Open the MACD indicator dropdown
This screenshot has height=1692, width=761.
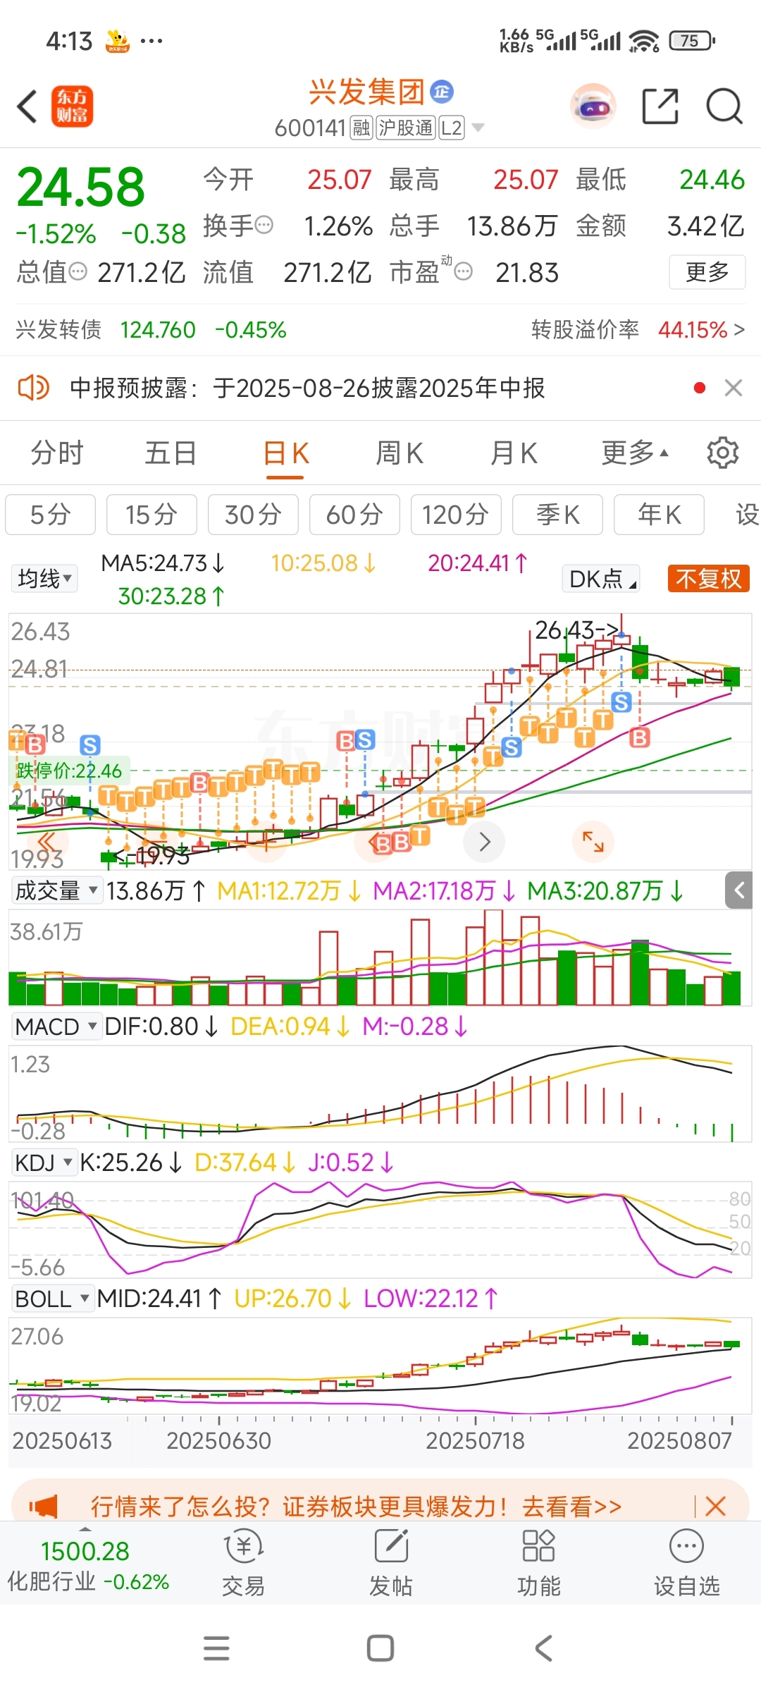pos(56,1026)
